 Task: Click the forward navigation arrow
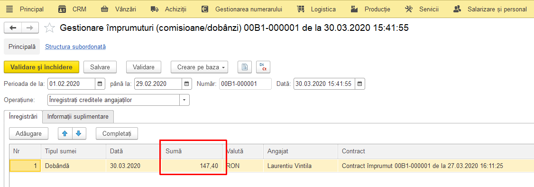[30, 28]
